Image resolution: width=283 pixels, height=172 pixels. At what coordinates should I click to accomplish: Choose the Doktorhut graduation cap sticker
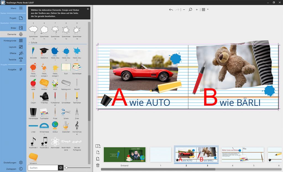tap(44, 51)
